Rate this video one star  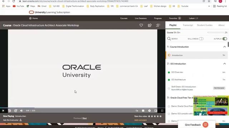click(149, 116)
